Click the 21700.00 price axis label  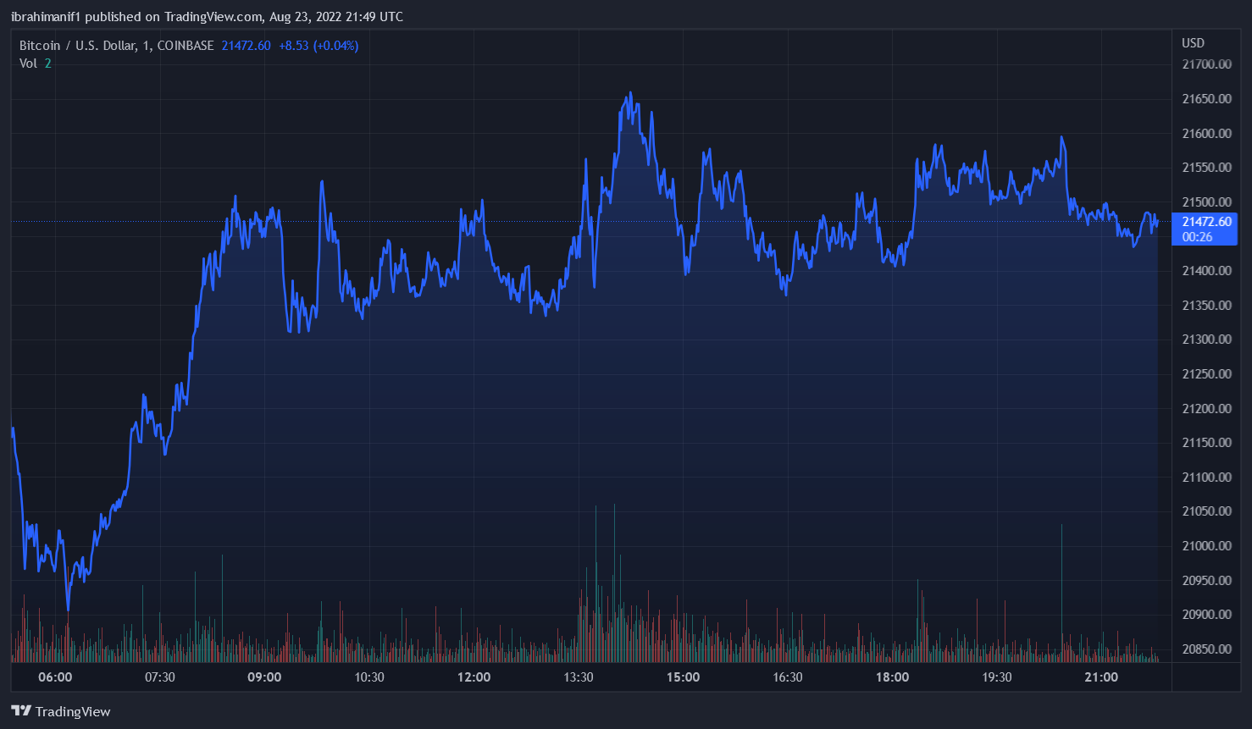pos(1206,64)
